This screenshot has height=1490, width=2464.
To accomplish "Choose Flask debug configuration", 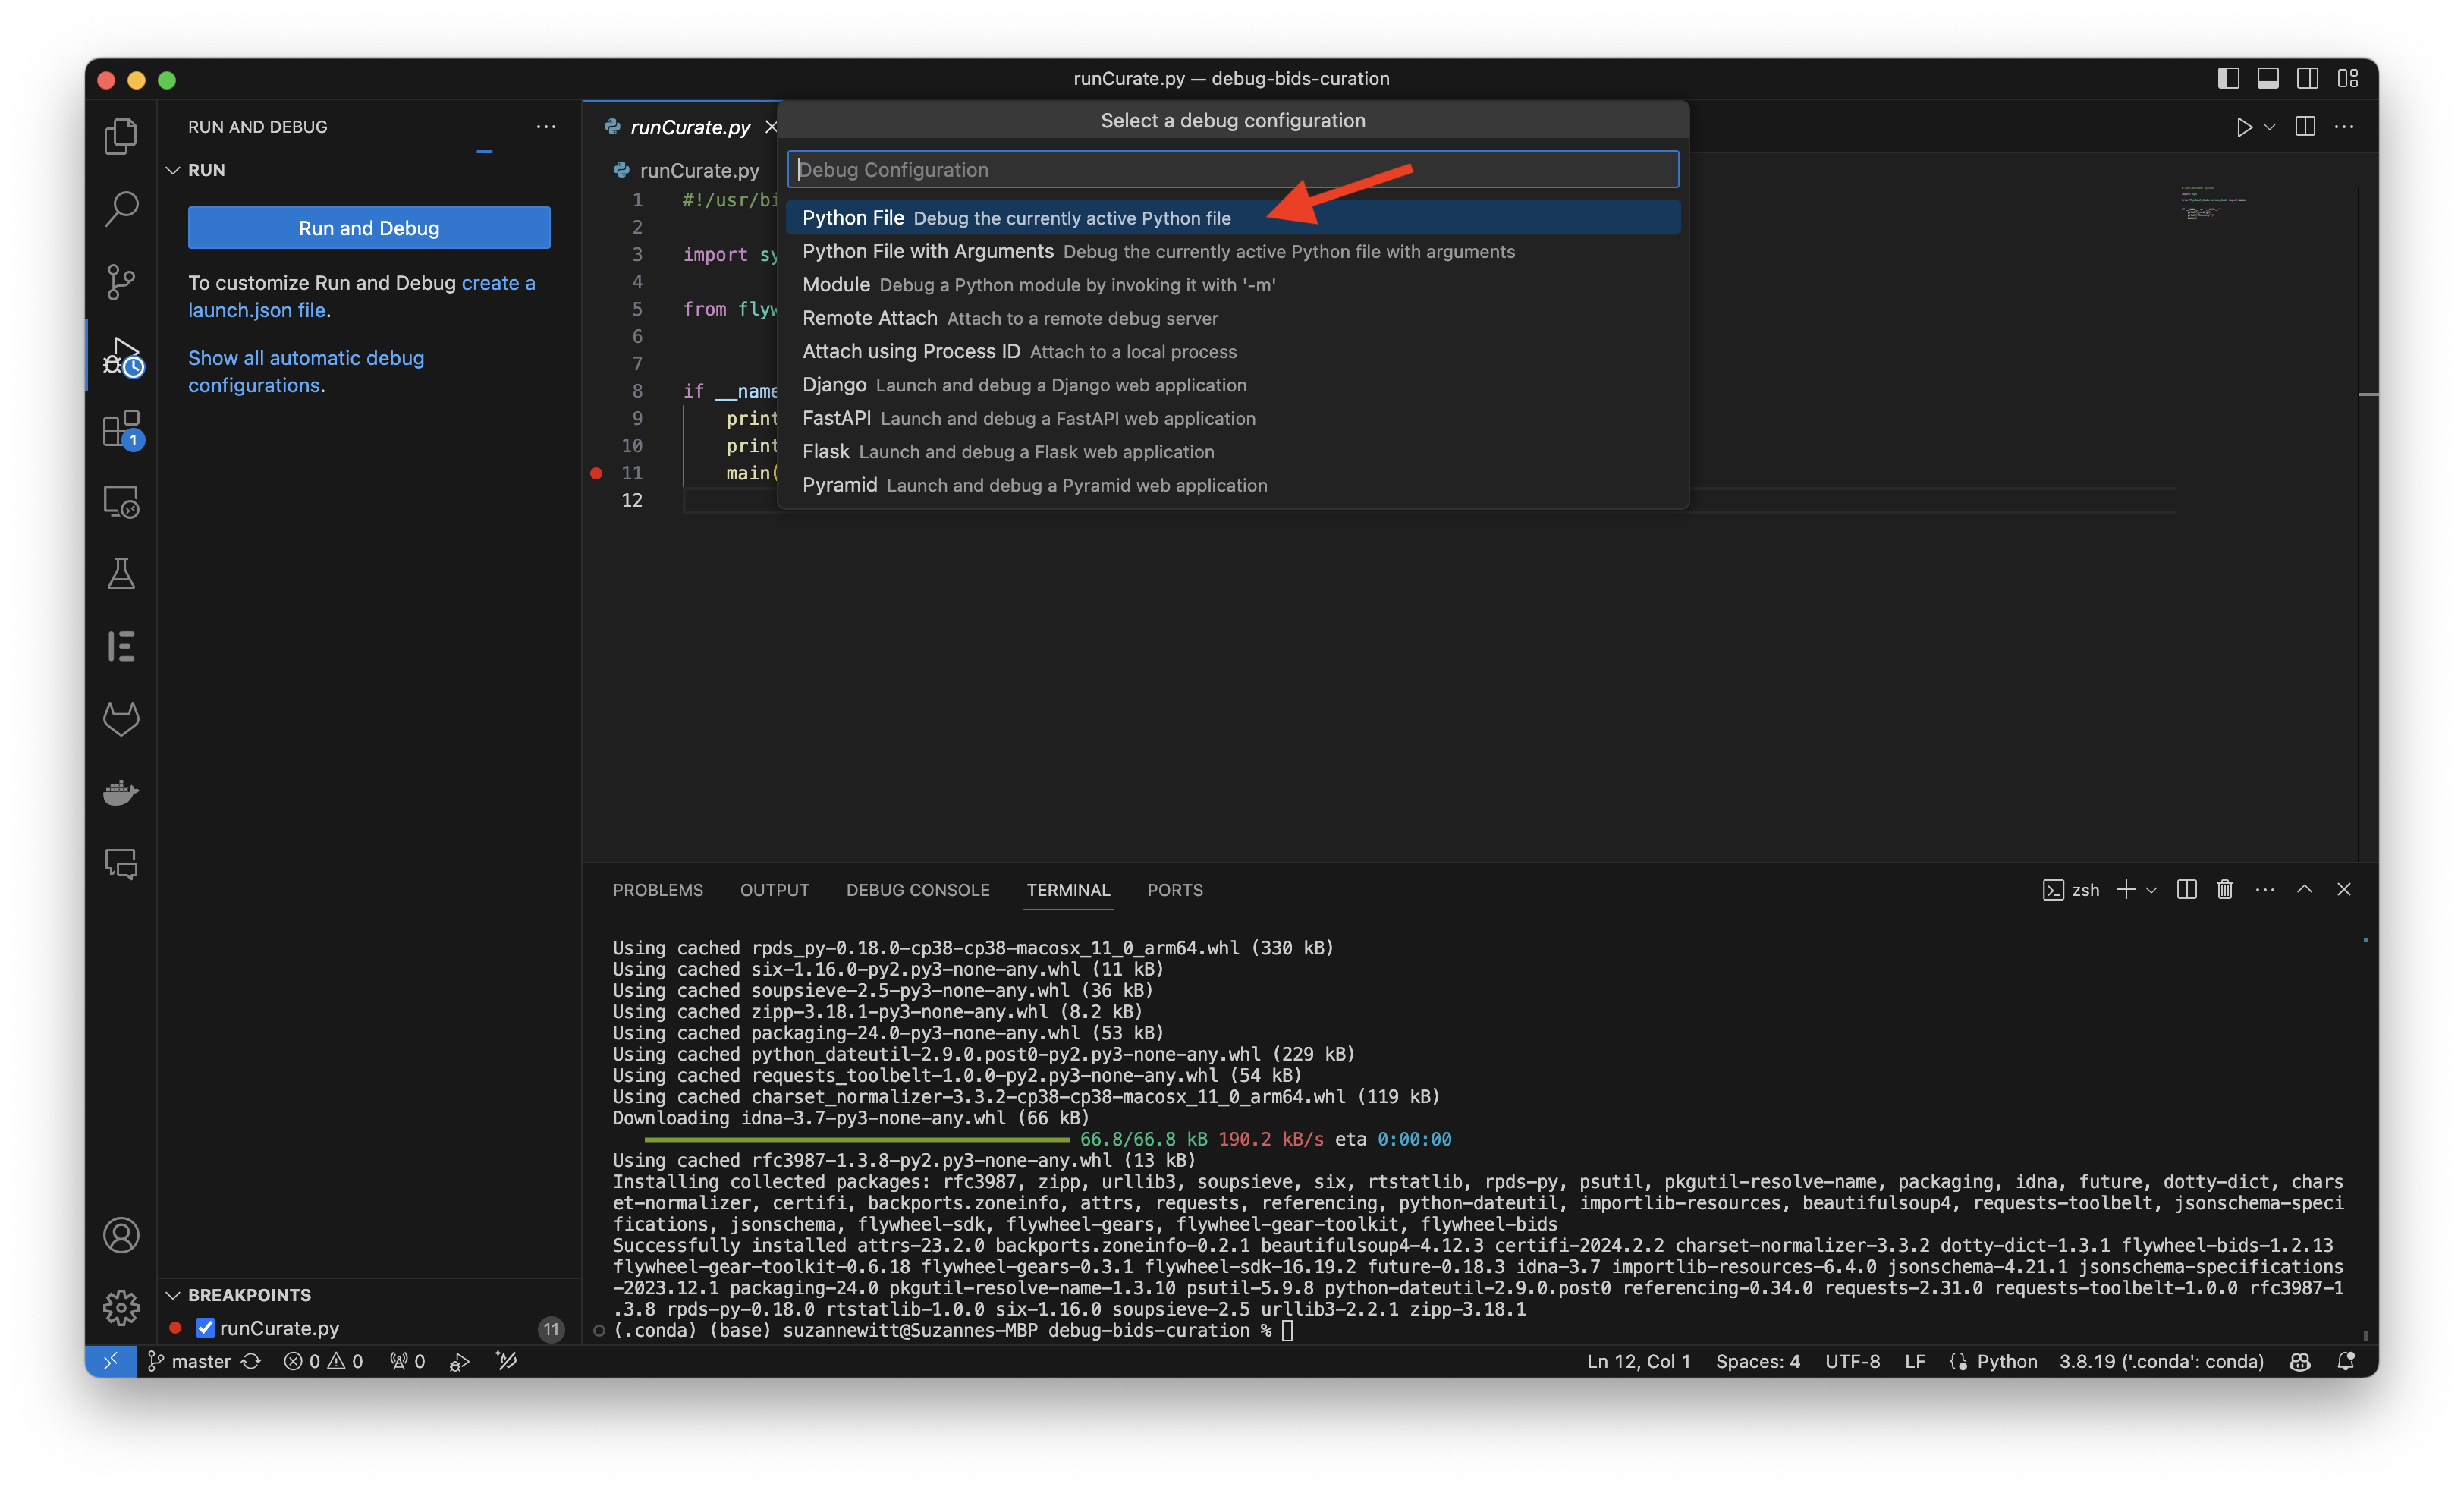I will click(1232, 451).
